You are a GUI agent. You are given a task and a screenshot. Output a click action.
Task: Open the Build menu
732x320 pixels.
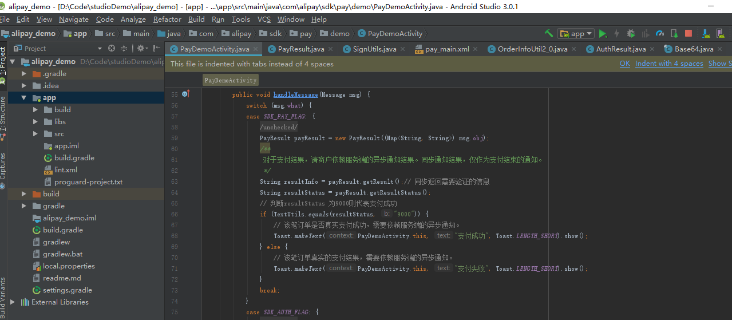click(x=196, y=19)
